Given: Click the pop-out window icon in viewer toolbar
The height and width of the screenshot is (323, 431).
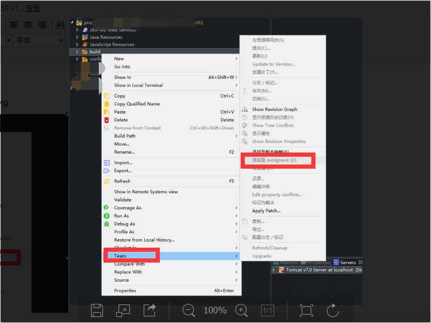Looking at the screenshot, I should [123, 310].
